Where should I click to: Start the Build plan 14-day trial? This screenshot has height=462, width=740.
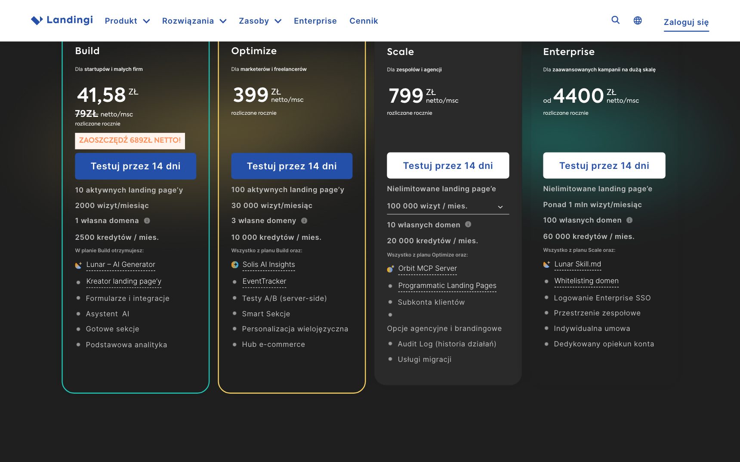(136, 166)
